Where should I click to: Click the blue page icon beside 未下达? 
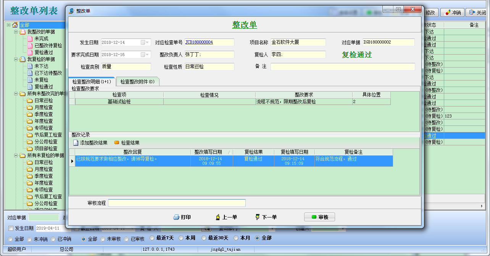pyautogui.click(x=30, y=66)
